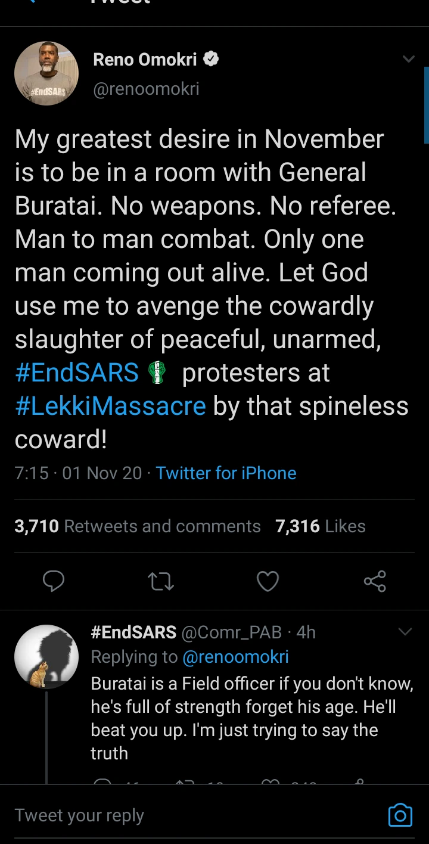Image resolution: width=429 pixels, height=844 pixels.
Task: Open the Comr_PAB reply text about Buratai
Action: [251, 718]
